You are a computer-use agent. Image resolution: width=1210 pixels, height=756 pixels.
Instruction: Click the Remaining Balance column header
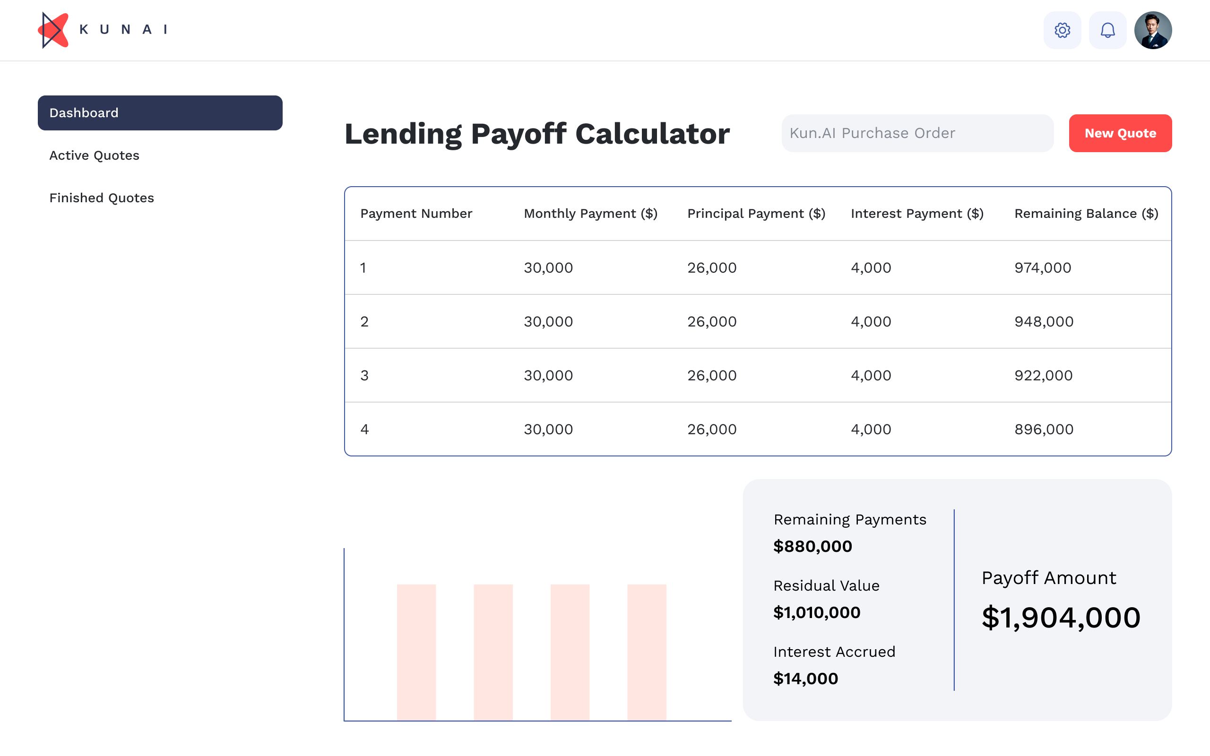tap(1087, 213)
